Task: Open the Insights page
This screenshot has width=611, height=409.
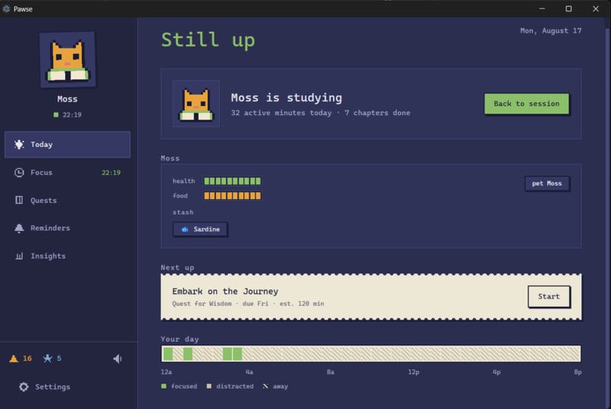Action: tap(67, 256)
